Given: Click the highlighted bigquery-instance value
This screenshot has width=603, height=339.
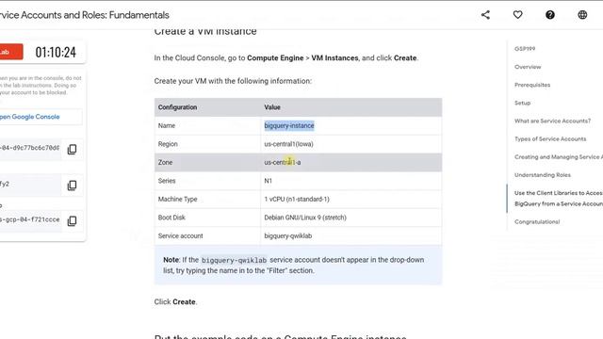Looking at the screenshot, I should coord(289,125).
